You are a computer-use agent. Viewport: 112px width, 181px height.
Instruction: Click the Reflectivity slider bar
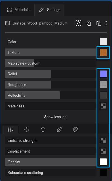tap(51, 95)
